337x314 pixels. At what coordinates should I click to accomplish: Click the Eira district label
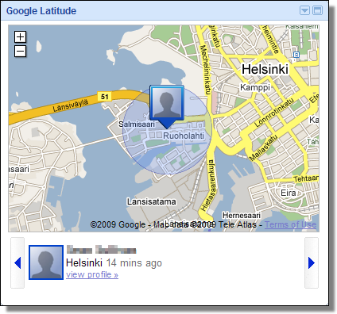coord(289,193)
